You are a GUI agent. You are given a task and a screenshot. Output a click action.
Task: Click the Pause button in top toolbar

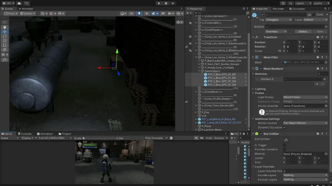166,3
